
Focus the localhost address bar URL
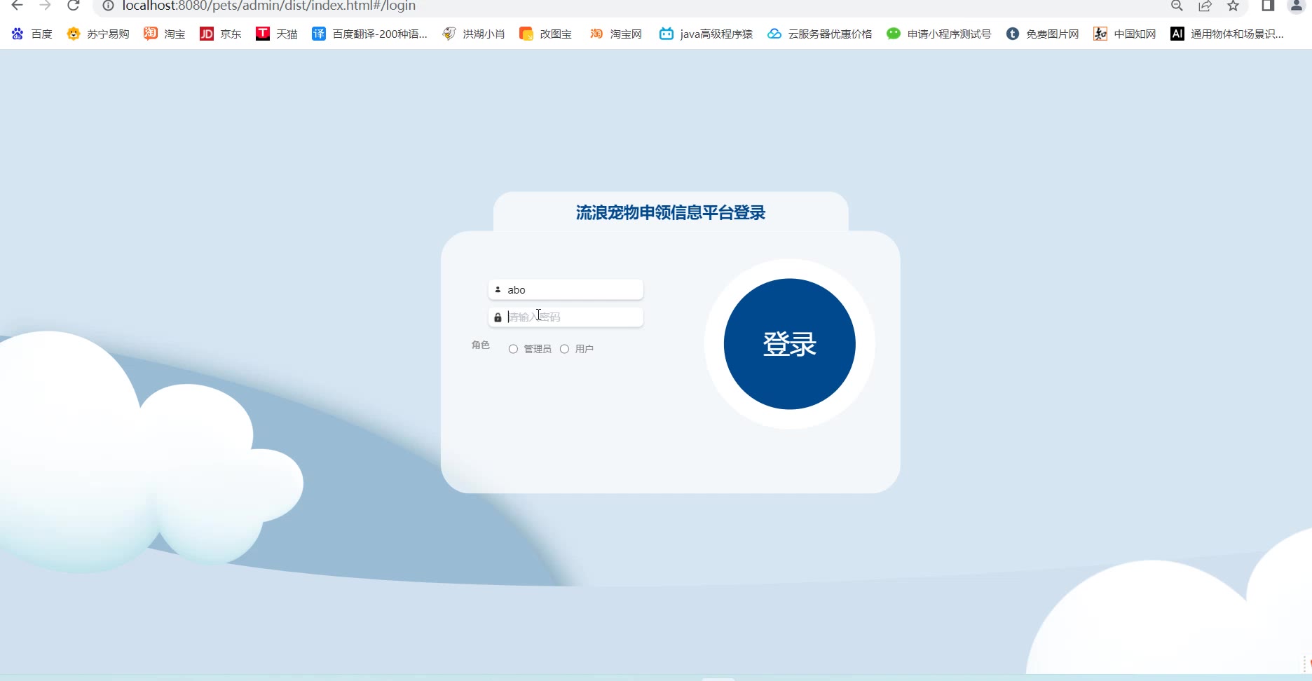coord(269,6)
